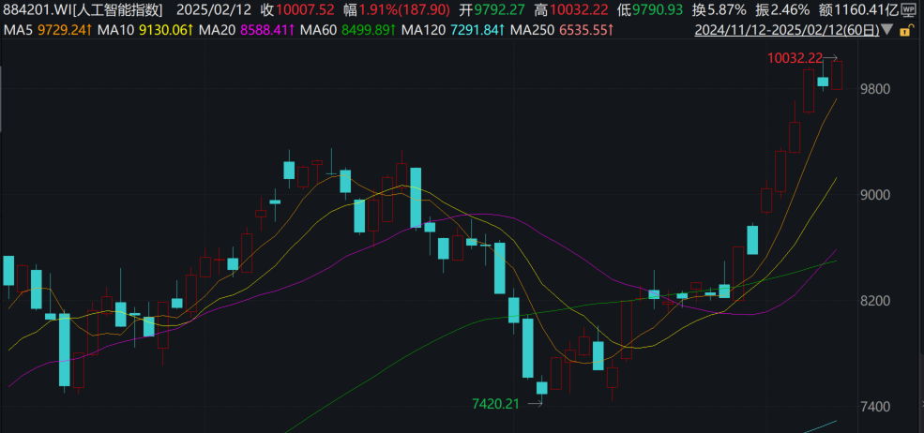The image size is (924, 433).
Task: Select the MA250 6535.55 indicator label
Action: [562, 30]
